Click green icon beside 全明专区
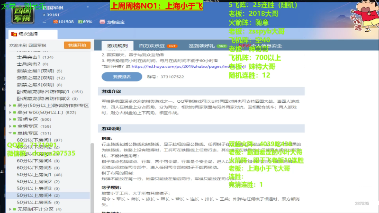 click(15, 126)
